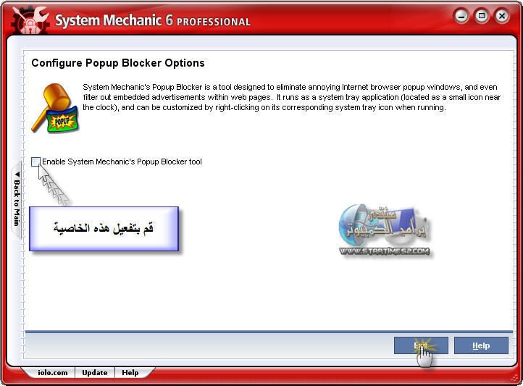Click the Exit button

coord(421,345)
